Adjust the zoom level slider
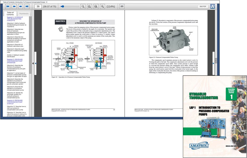 70,7
